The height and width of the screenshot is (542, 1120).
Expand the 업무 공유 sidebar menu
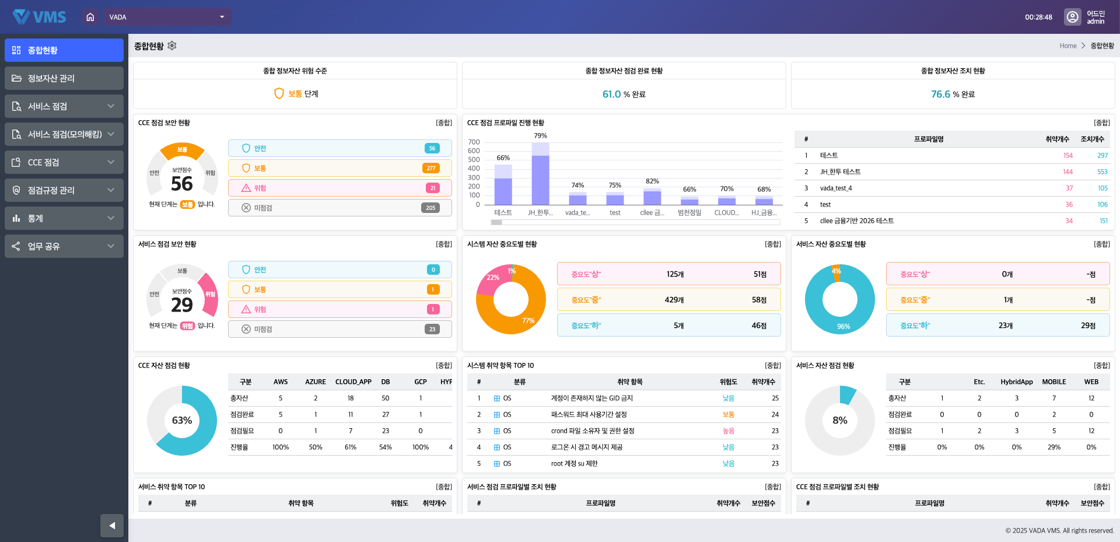pos(64,246)
